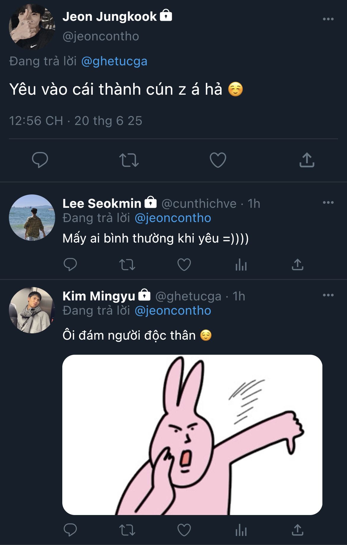Retweet Lee Seokmin's reply
The height and width of the screenshot is (545, 347).
pyautogui.click(x=127, y=264)
